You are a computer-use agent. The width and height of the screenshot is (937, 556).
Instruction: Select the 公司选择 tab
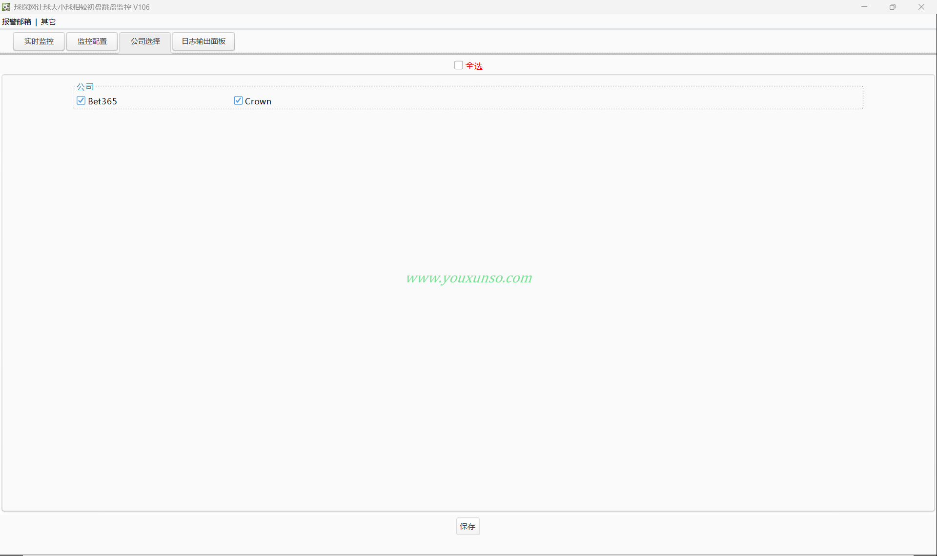coord(145,41)
